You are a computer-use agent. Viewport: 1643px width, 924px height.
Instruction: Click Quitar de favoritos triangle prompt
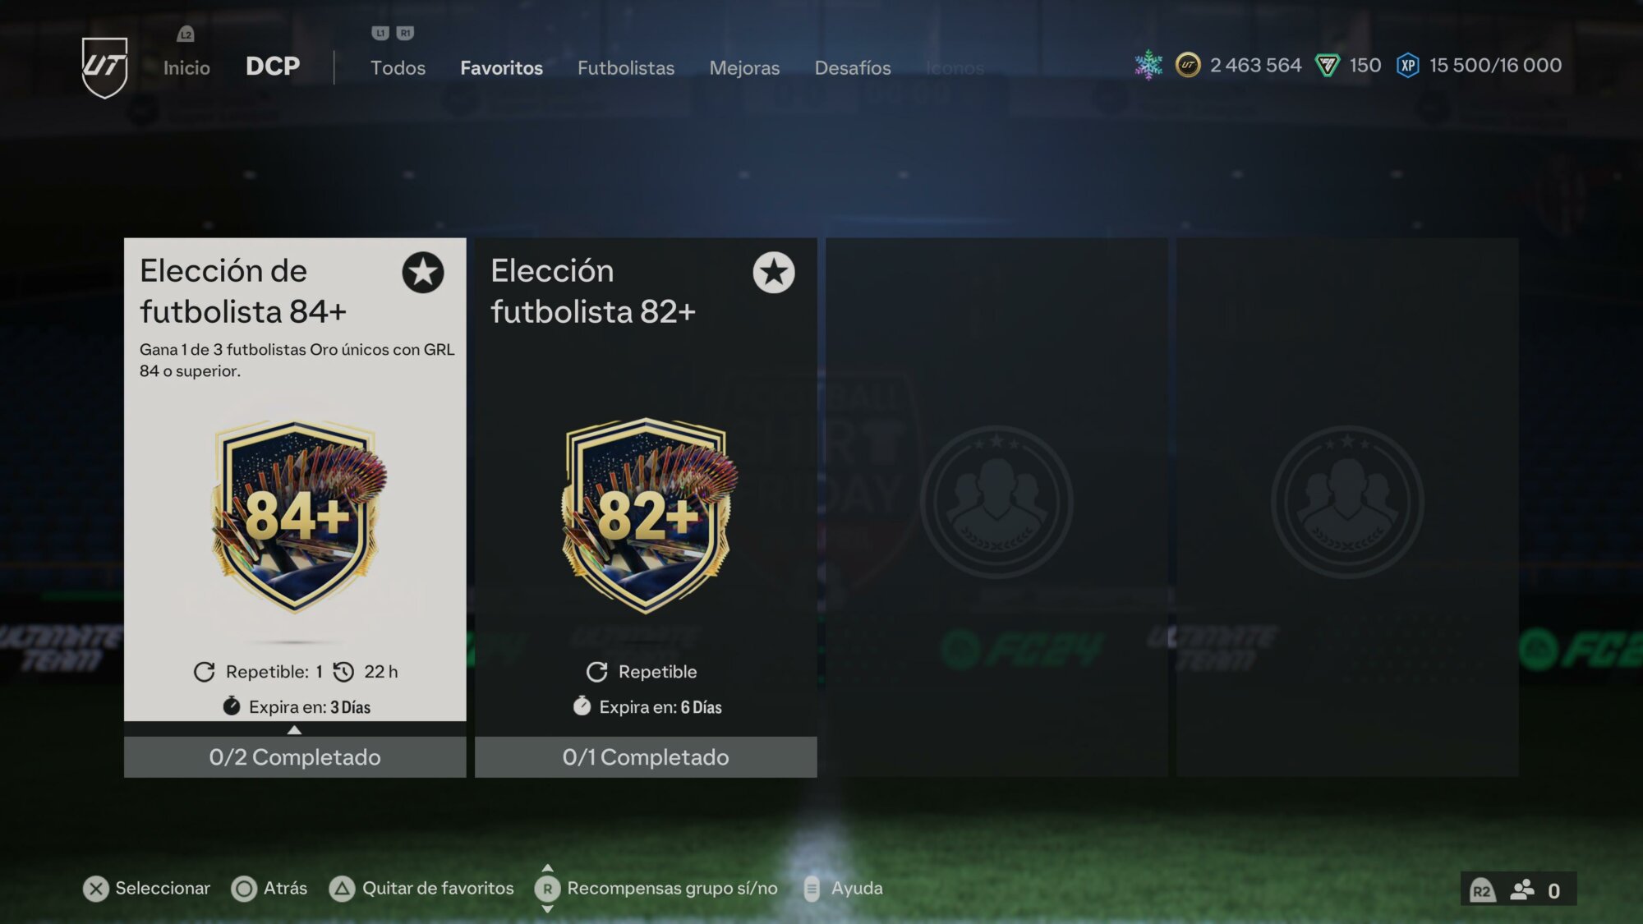pyautogui.click(x=342, y=889)
